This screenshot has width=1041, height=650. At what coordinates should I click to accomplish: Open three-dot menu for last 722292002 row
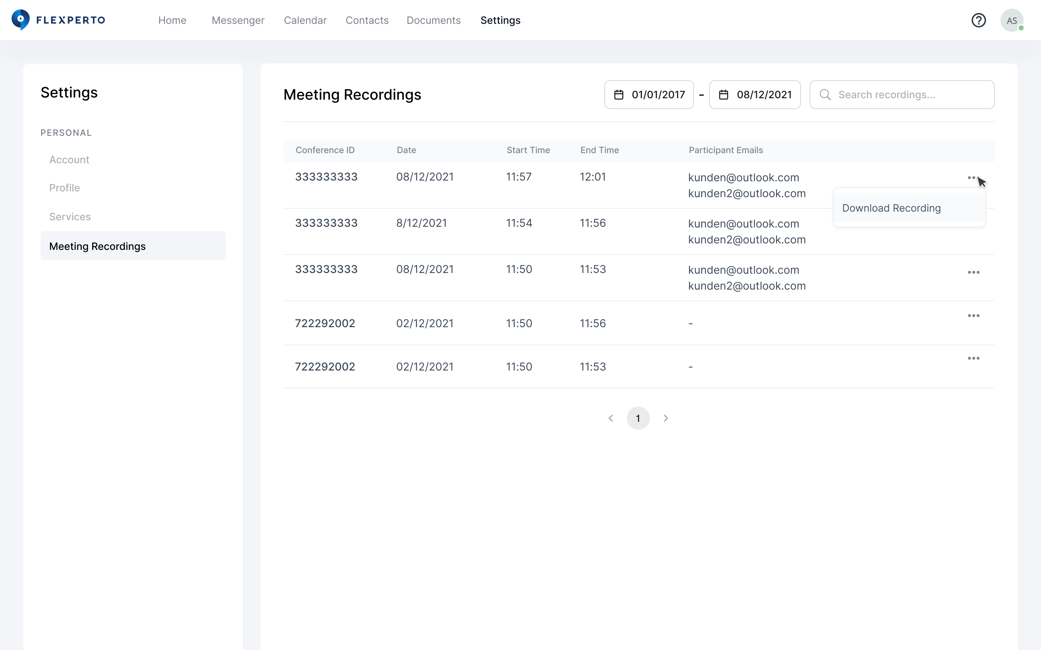click(x=973, y=359)
